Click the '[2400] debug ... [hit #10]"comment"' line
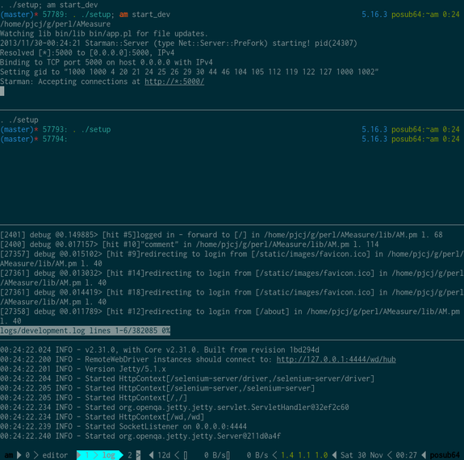 point(190,245)
